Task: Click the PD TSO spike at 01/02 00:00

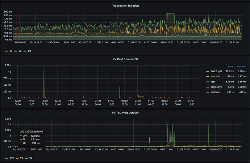Action: pyautogui.click(x=149, y=142)
